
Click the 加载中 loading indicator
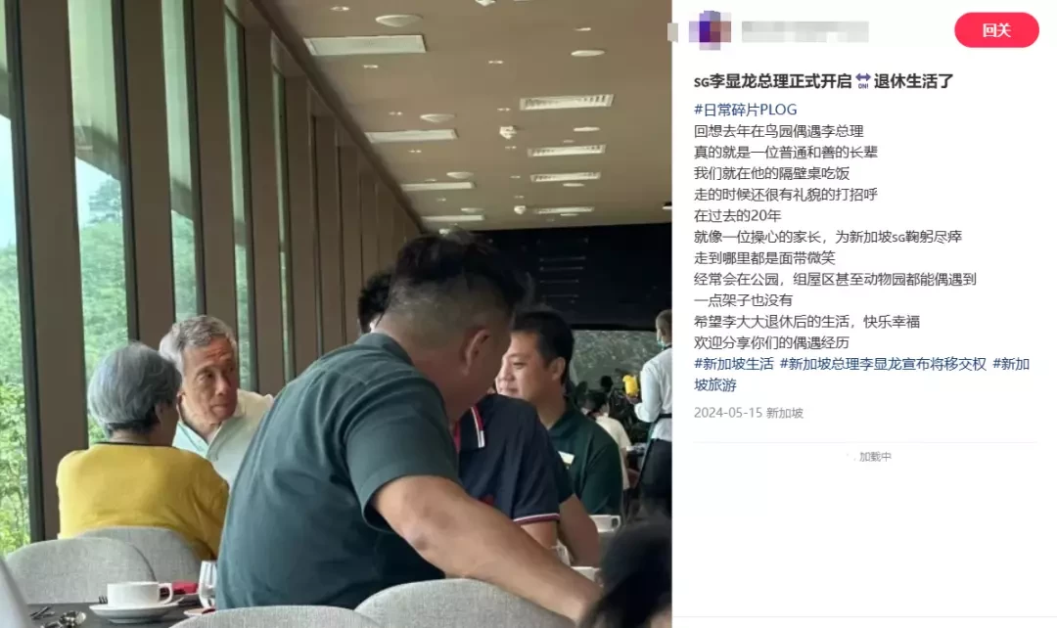click(x=874, y=456)
